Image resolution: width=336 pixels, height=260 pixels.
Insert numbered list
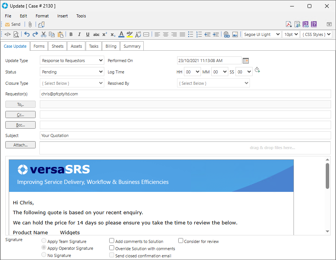199,34
